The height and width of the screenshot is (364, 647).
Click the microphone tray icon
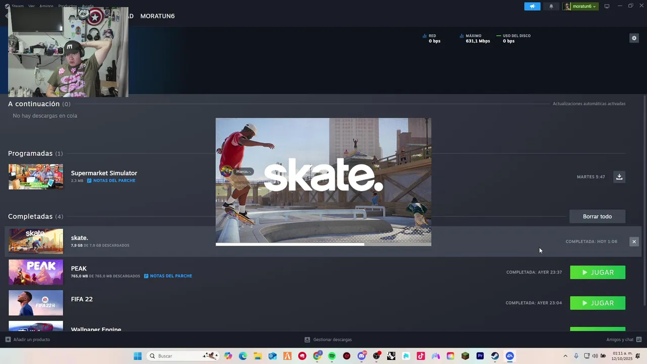(576, 356)
